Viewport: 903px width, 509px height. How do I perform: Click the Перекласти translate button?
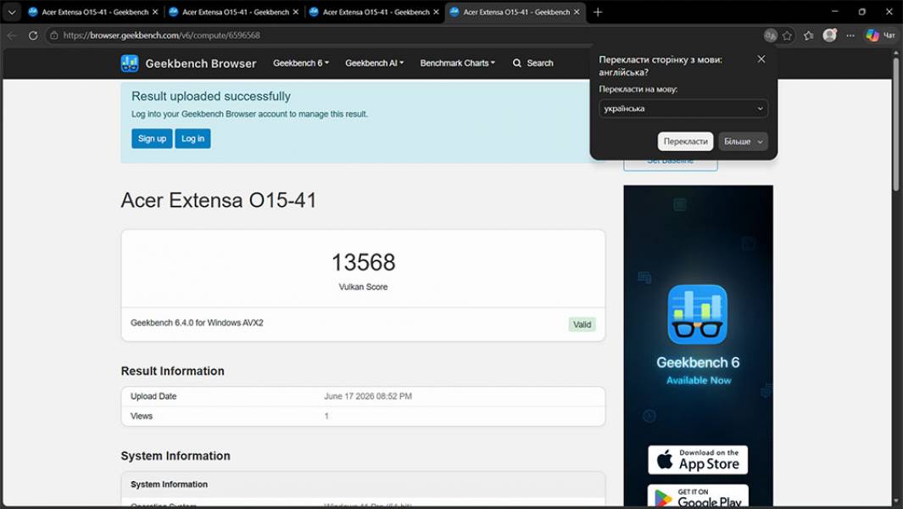685,141
